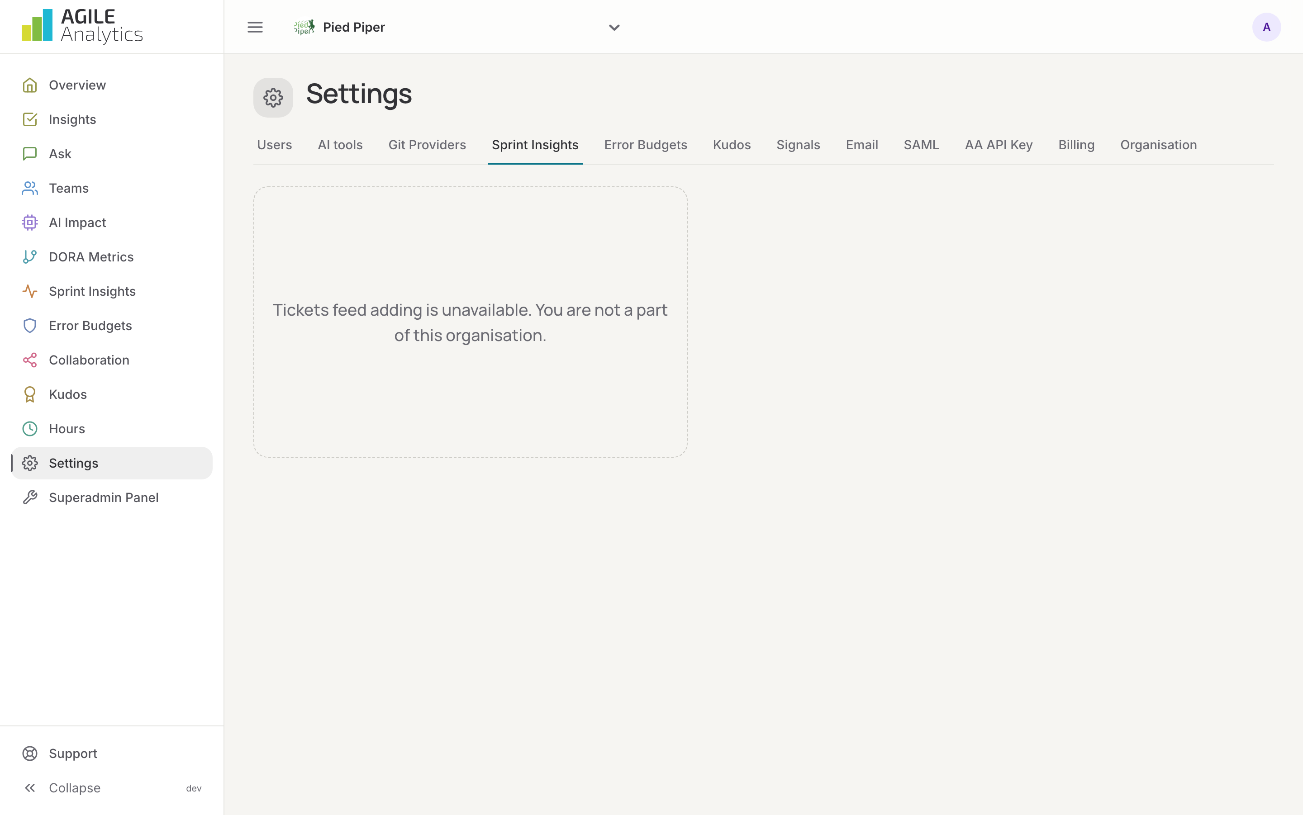Switch to the SAML tab
Image resolution: width=1303 pixels, height=815 pixels.
click(921, 145)
